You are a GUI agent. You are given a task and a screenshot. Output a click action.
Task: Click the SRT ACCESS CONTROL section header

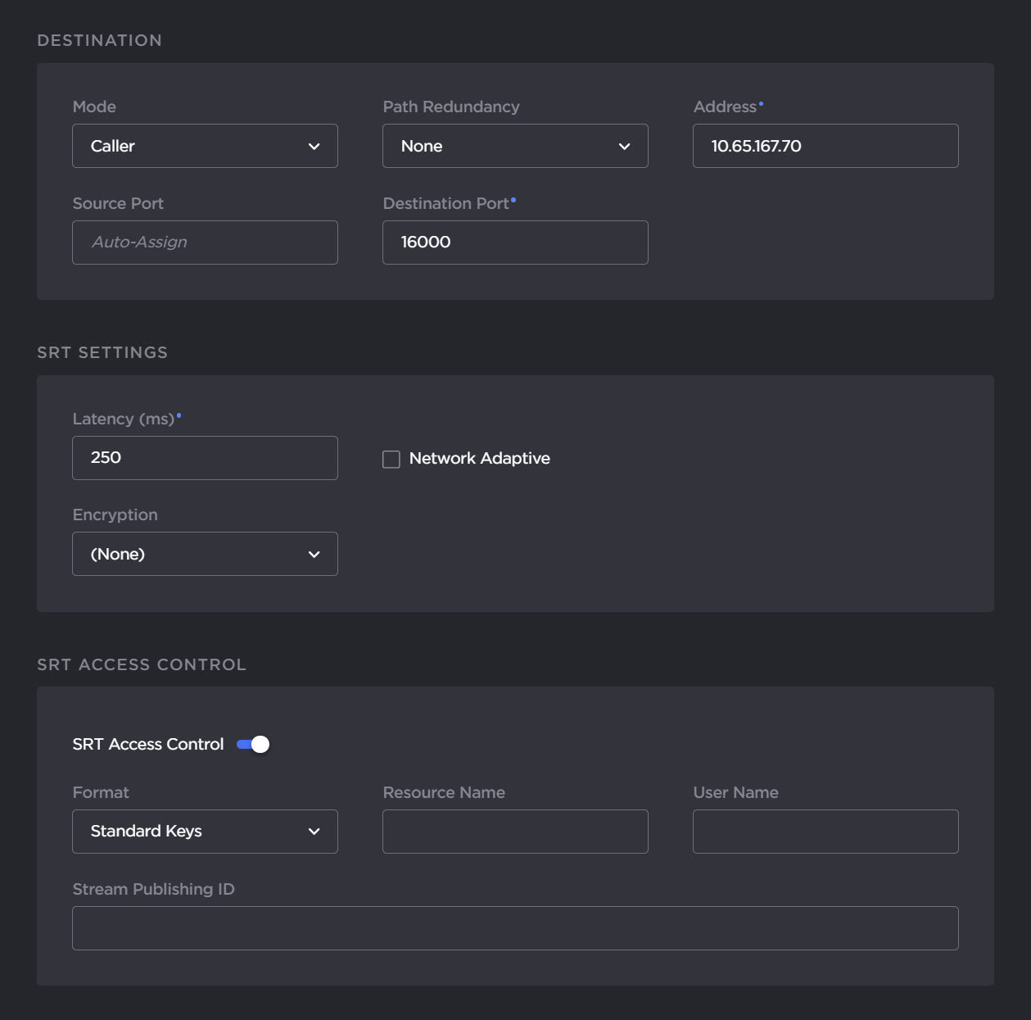click(141, 664)
